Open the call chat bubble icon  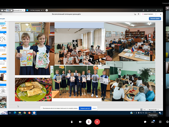145,122
